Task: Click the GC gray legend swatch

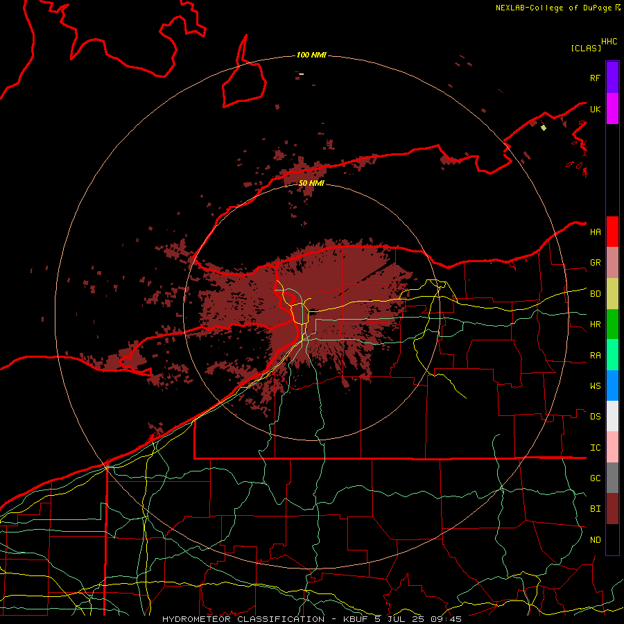Action: tap(612, 478)
